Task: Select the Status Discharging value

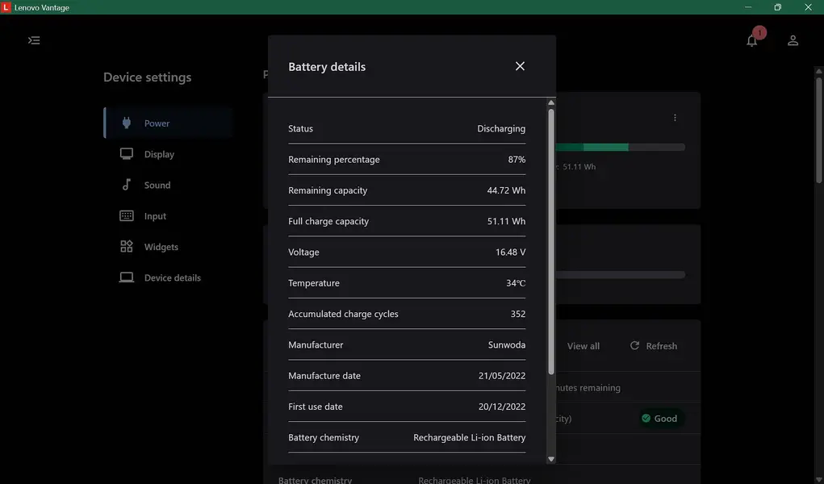Action: (x=501, y=128)
